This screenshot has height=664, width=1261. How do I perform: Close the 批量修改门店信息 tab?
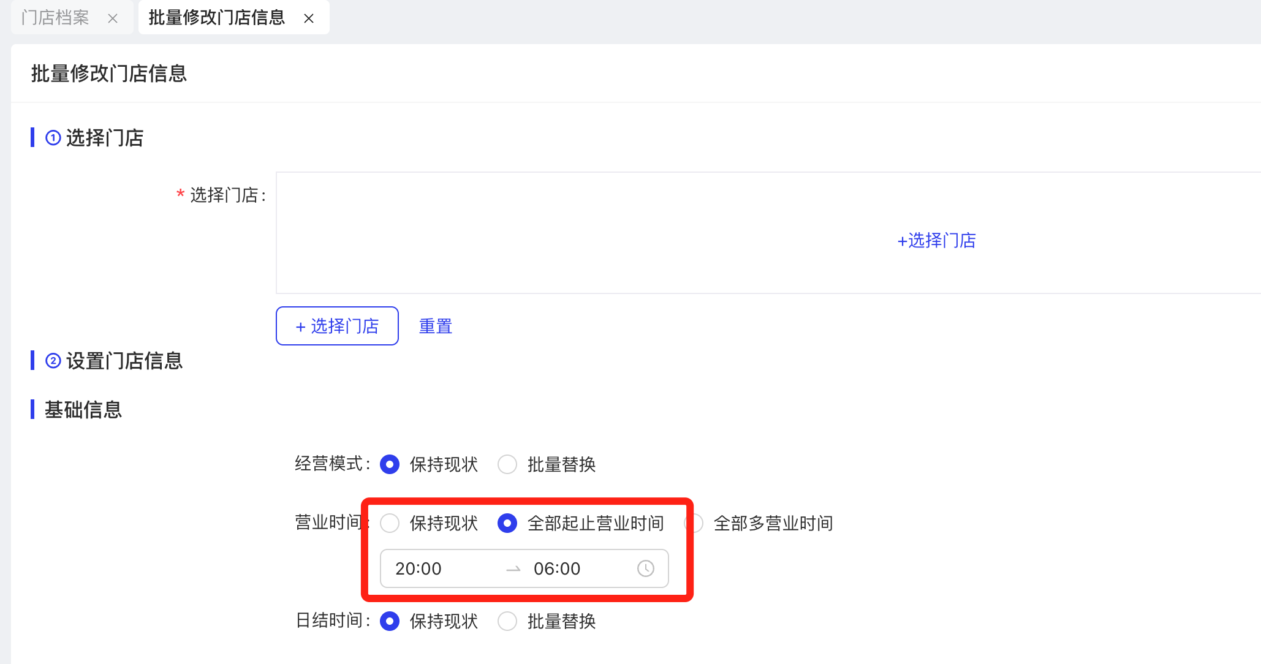click(309, 18)
